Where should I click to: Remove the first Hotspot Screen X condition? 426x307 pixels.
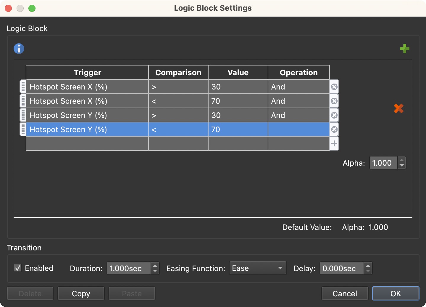(334, 87)
